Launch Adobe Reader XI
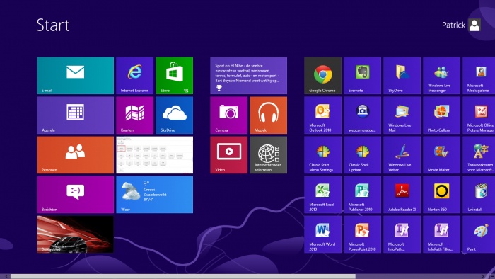 coord(402,195)
